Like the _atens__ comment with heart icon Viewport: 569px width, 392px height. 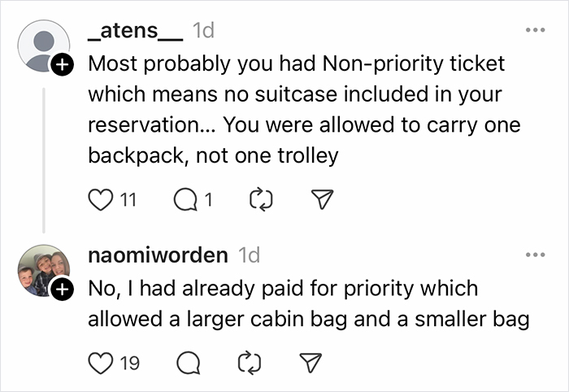point(99,198)
